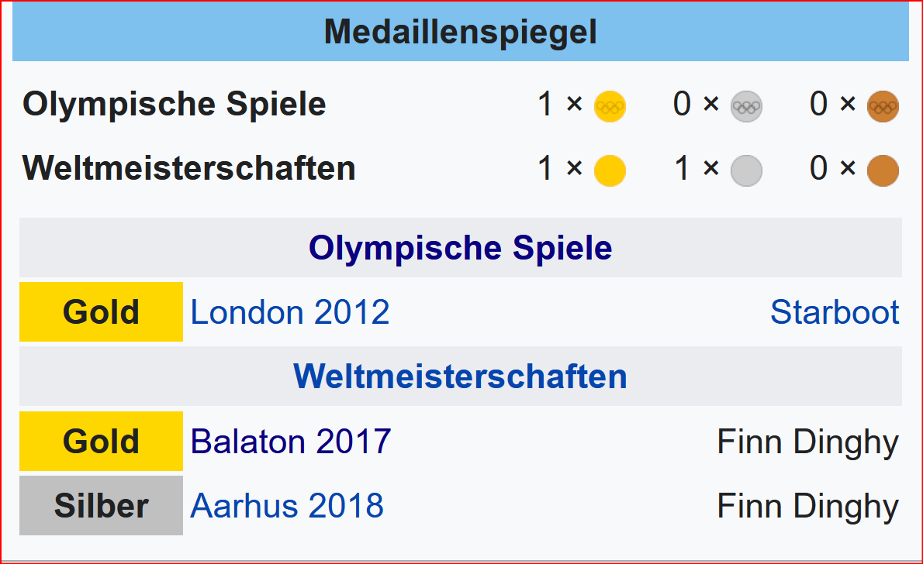
Task: Click the World Championship bronze medal icon
Action: [x=883, y=170]
